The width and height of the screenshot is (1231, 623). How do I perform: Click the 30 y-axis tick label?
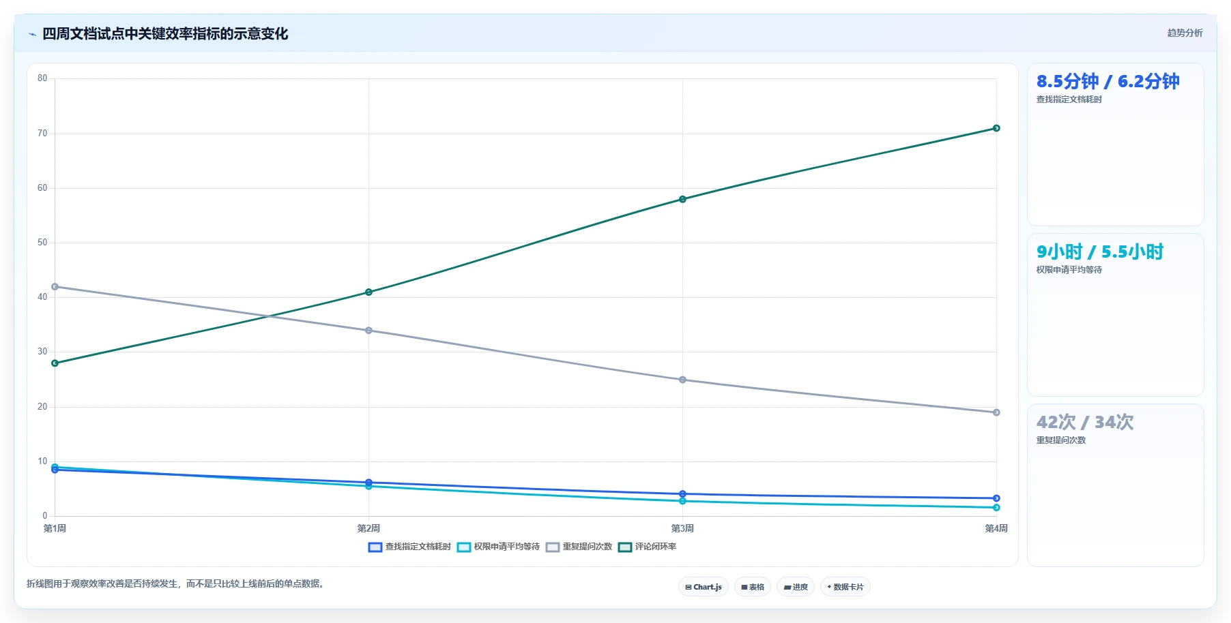[x=42, y=352]
